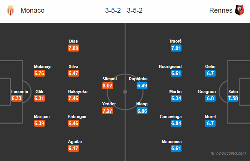
Task: Open the Monaco team name link
Action: point(33,10)
